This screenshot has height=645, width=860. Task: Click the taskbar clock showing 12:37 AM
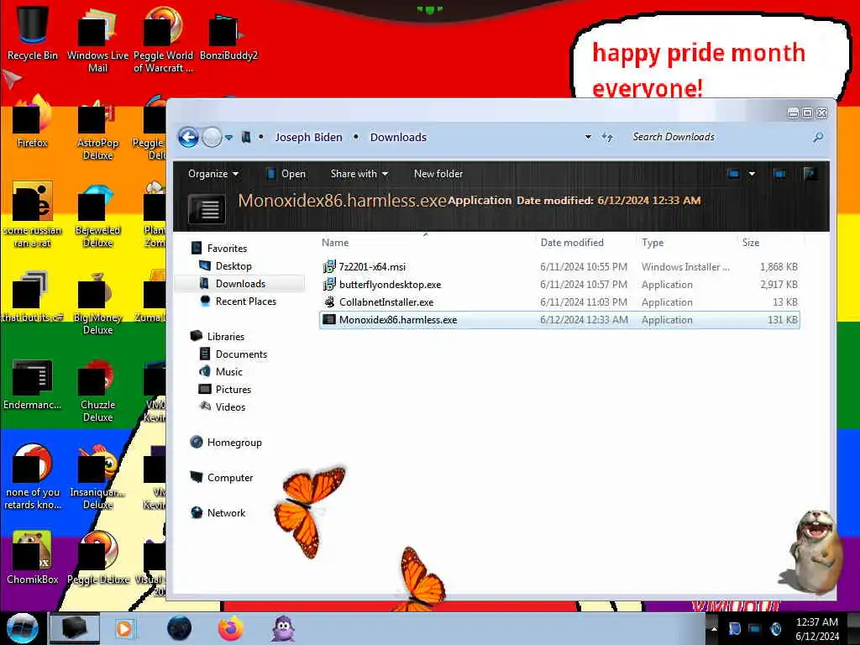click(817, 629)
